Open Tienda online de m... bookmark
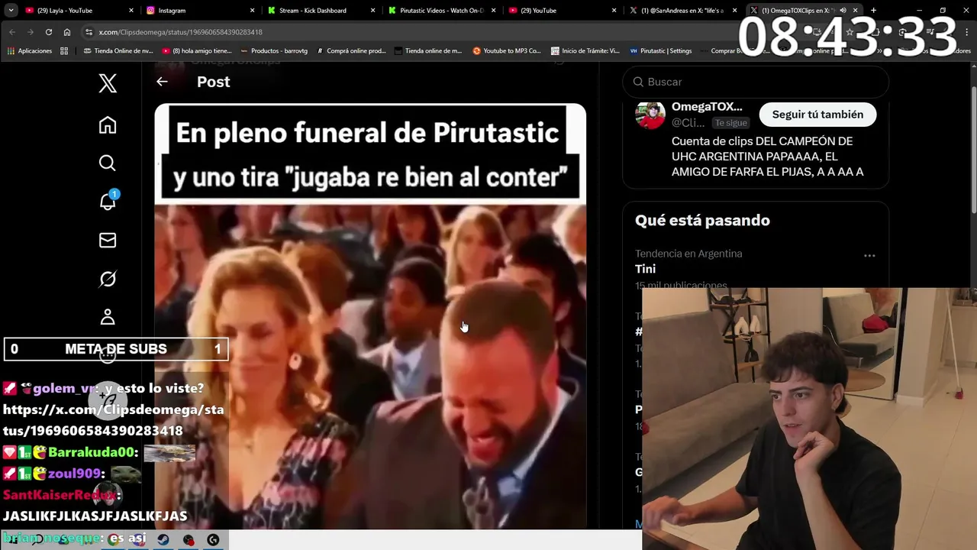977x550 pixels. click(x=428, y=51)
